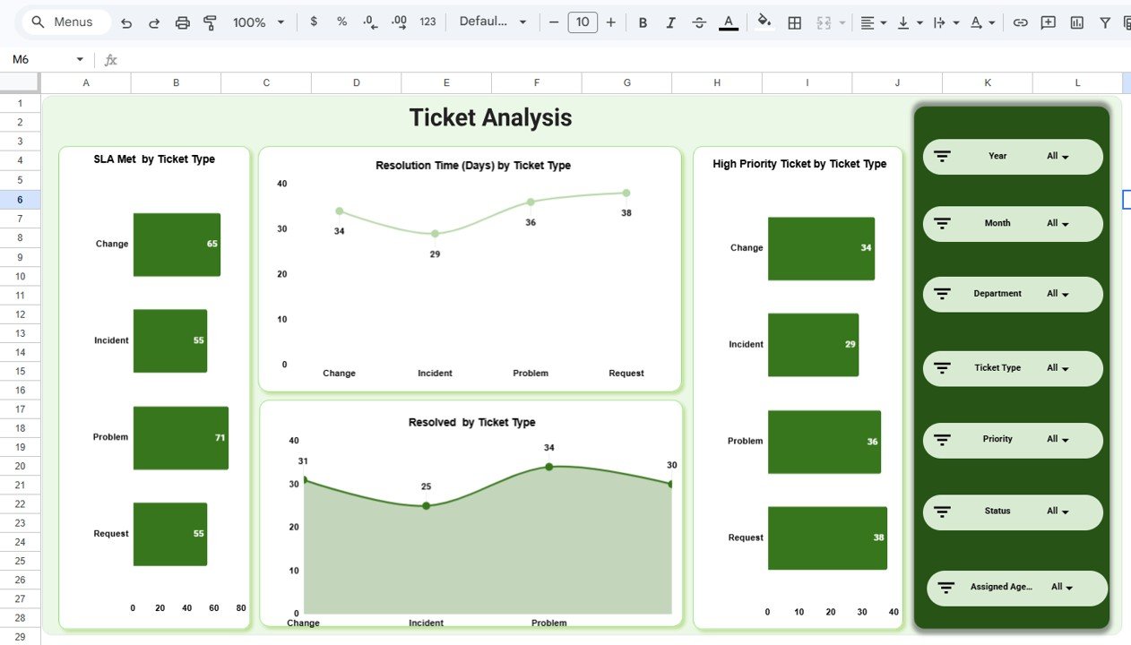The height and width of the screenshot is (645, 1131).
Task: Open the 123 number format menu
Action: click(x=427, y=21)
